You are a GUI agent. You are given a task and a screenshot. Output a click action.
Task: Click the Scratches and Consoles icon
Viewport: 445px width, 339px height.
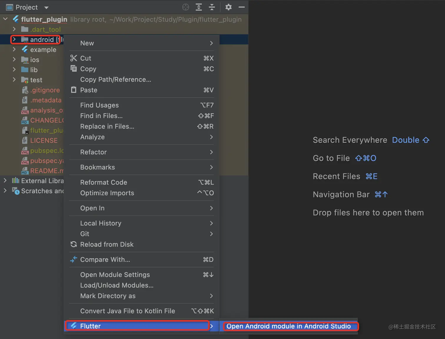[16, 191]
